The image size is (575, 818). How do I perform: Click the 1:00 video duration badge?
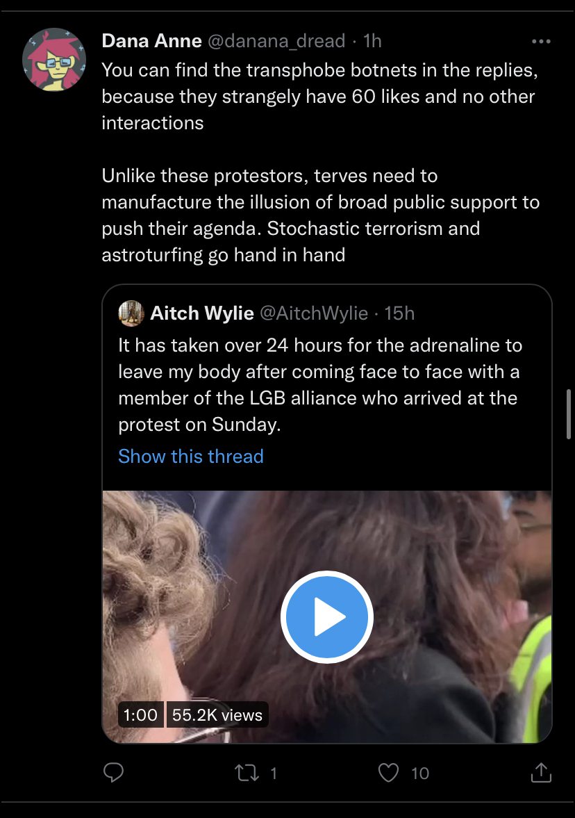[x=141, y=714]
